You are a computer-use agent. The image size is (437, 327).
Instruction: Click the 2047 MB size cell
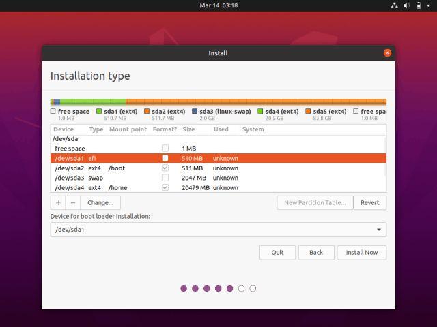(194, 178)
